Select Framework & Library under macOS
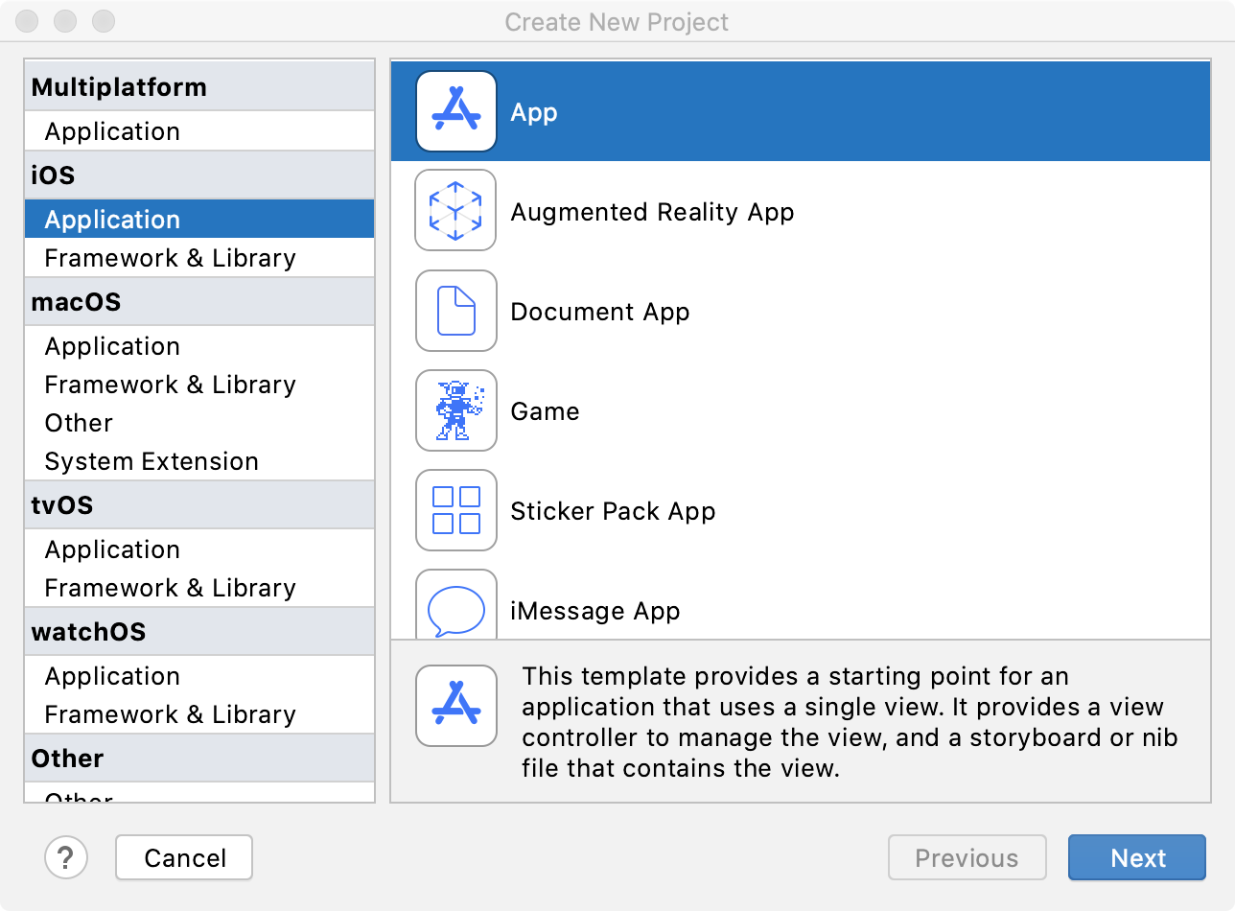The width and height of the screenshot is (1235, 911). pyautogui.click(x=199, y=385)
